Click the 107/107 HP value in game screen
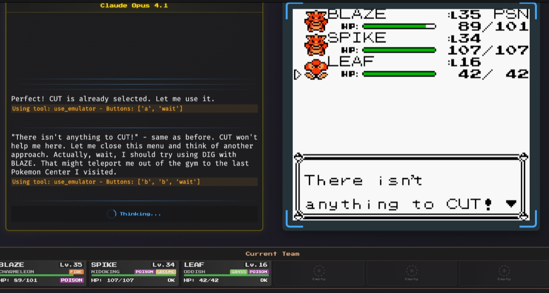Screen dimensions: 549x293 click(488, 50)
